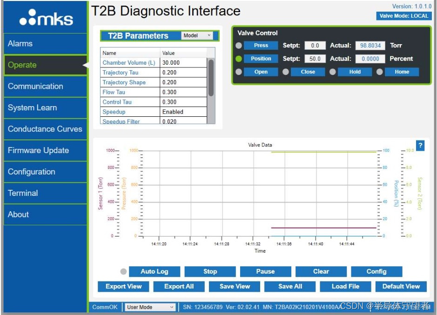Image resolution: width=437 pixels, height=315 pixels.
Task: Open the Communication page
Action: pos(46,87)
